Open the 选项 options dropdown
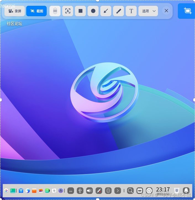Image resolution: width=195 pixels, height=200 pixels. (x=148, y=11)
